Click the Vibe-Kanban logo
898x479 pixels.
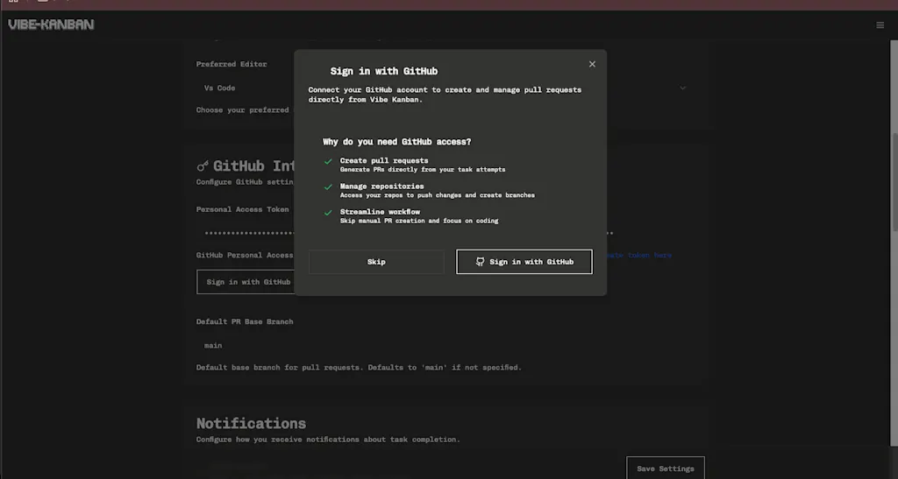pos(51,25)
